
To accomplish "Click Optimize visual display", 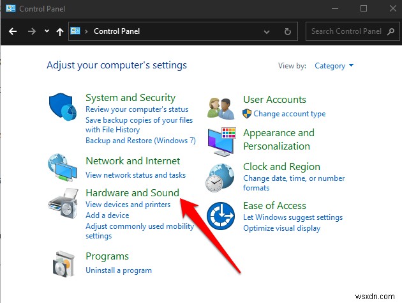I will pyautogui.click(x=282, y=228).
